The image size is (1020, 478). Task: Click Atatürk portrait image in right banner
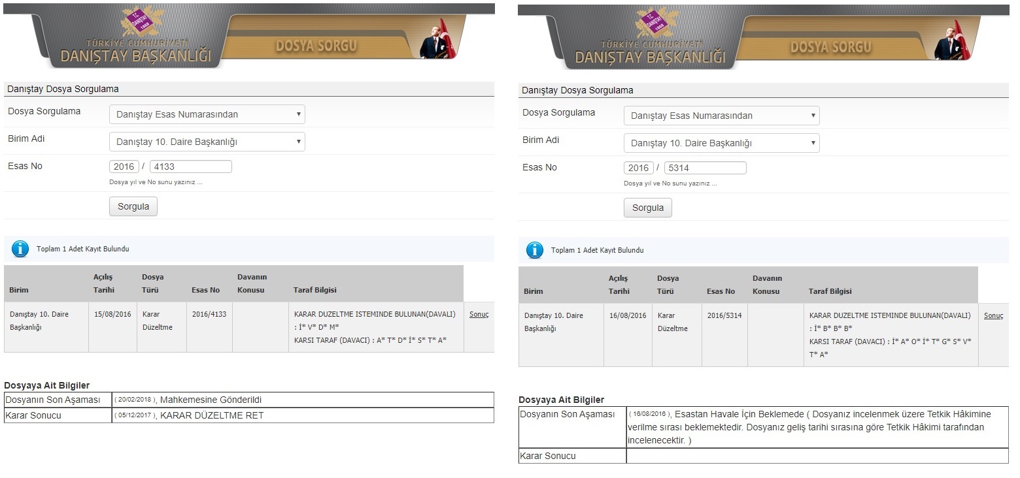coord(950,39)
